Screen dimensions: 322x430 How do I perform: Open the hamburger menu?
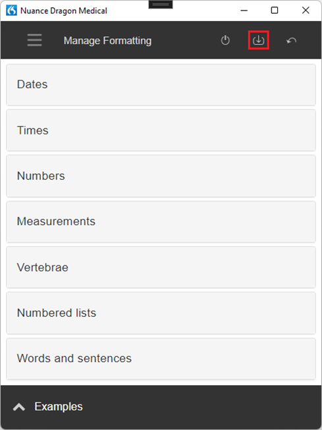(34, 40)
